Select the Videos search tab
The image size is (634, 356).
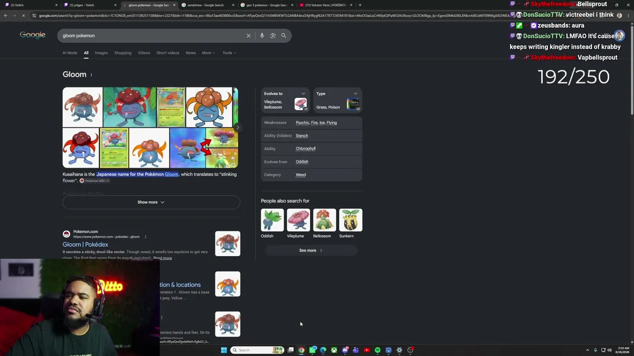144,53
